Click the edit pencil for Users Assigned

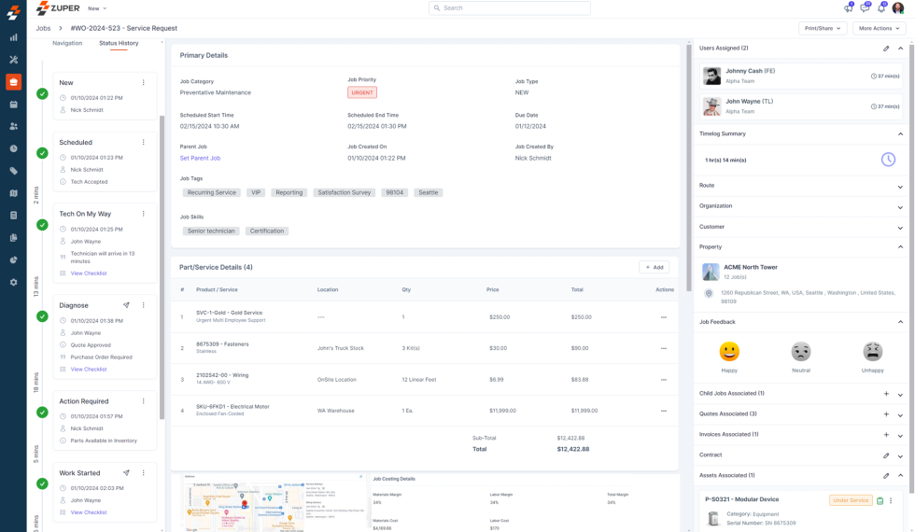(886, 49)
